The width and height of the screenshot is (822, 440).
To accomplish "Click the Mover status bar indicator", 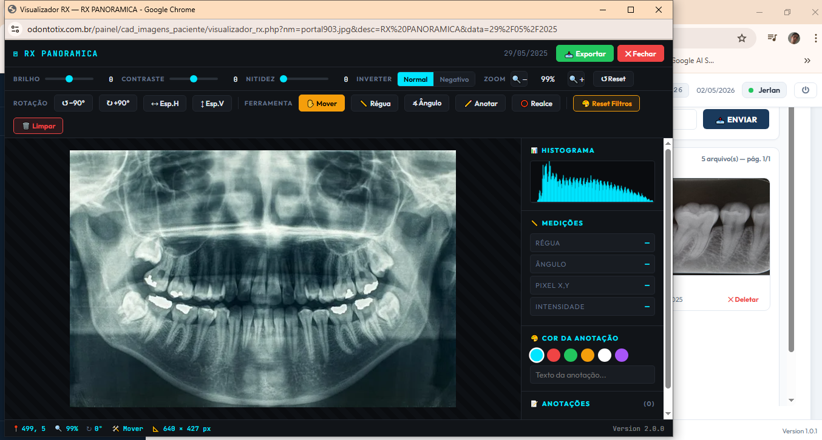I will pyautogui.click(x=128, y=428).
